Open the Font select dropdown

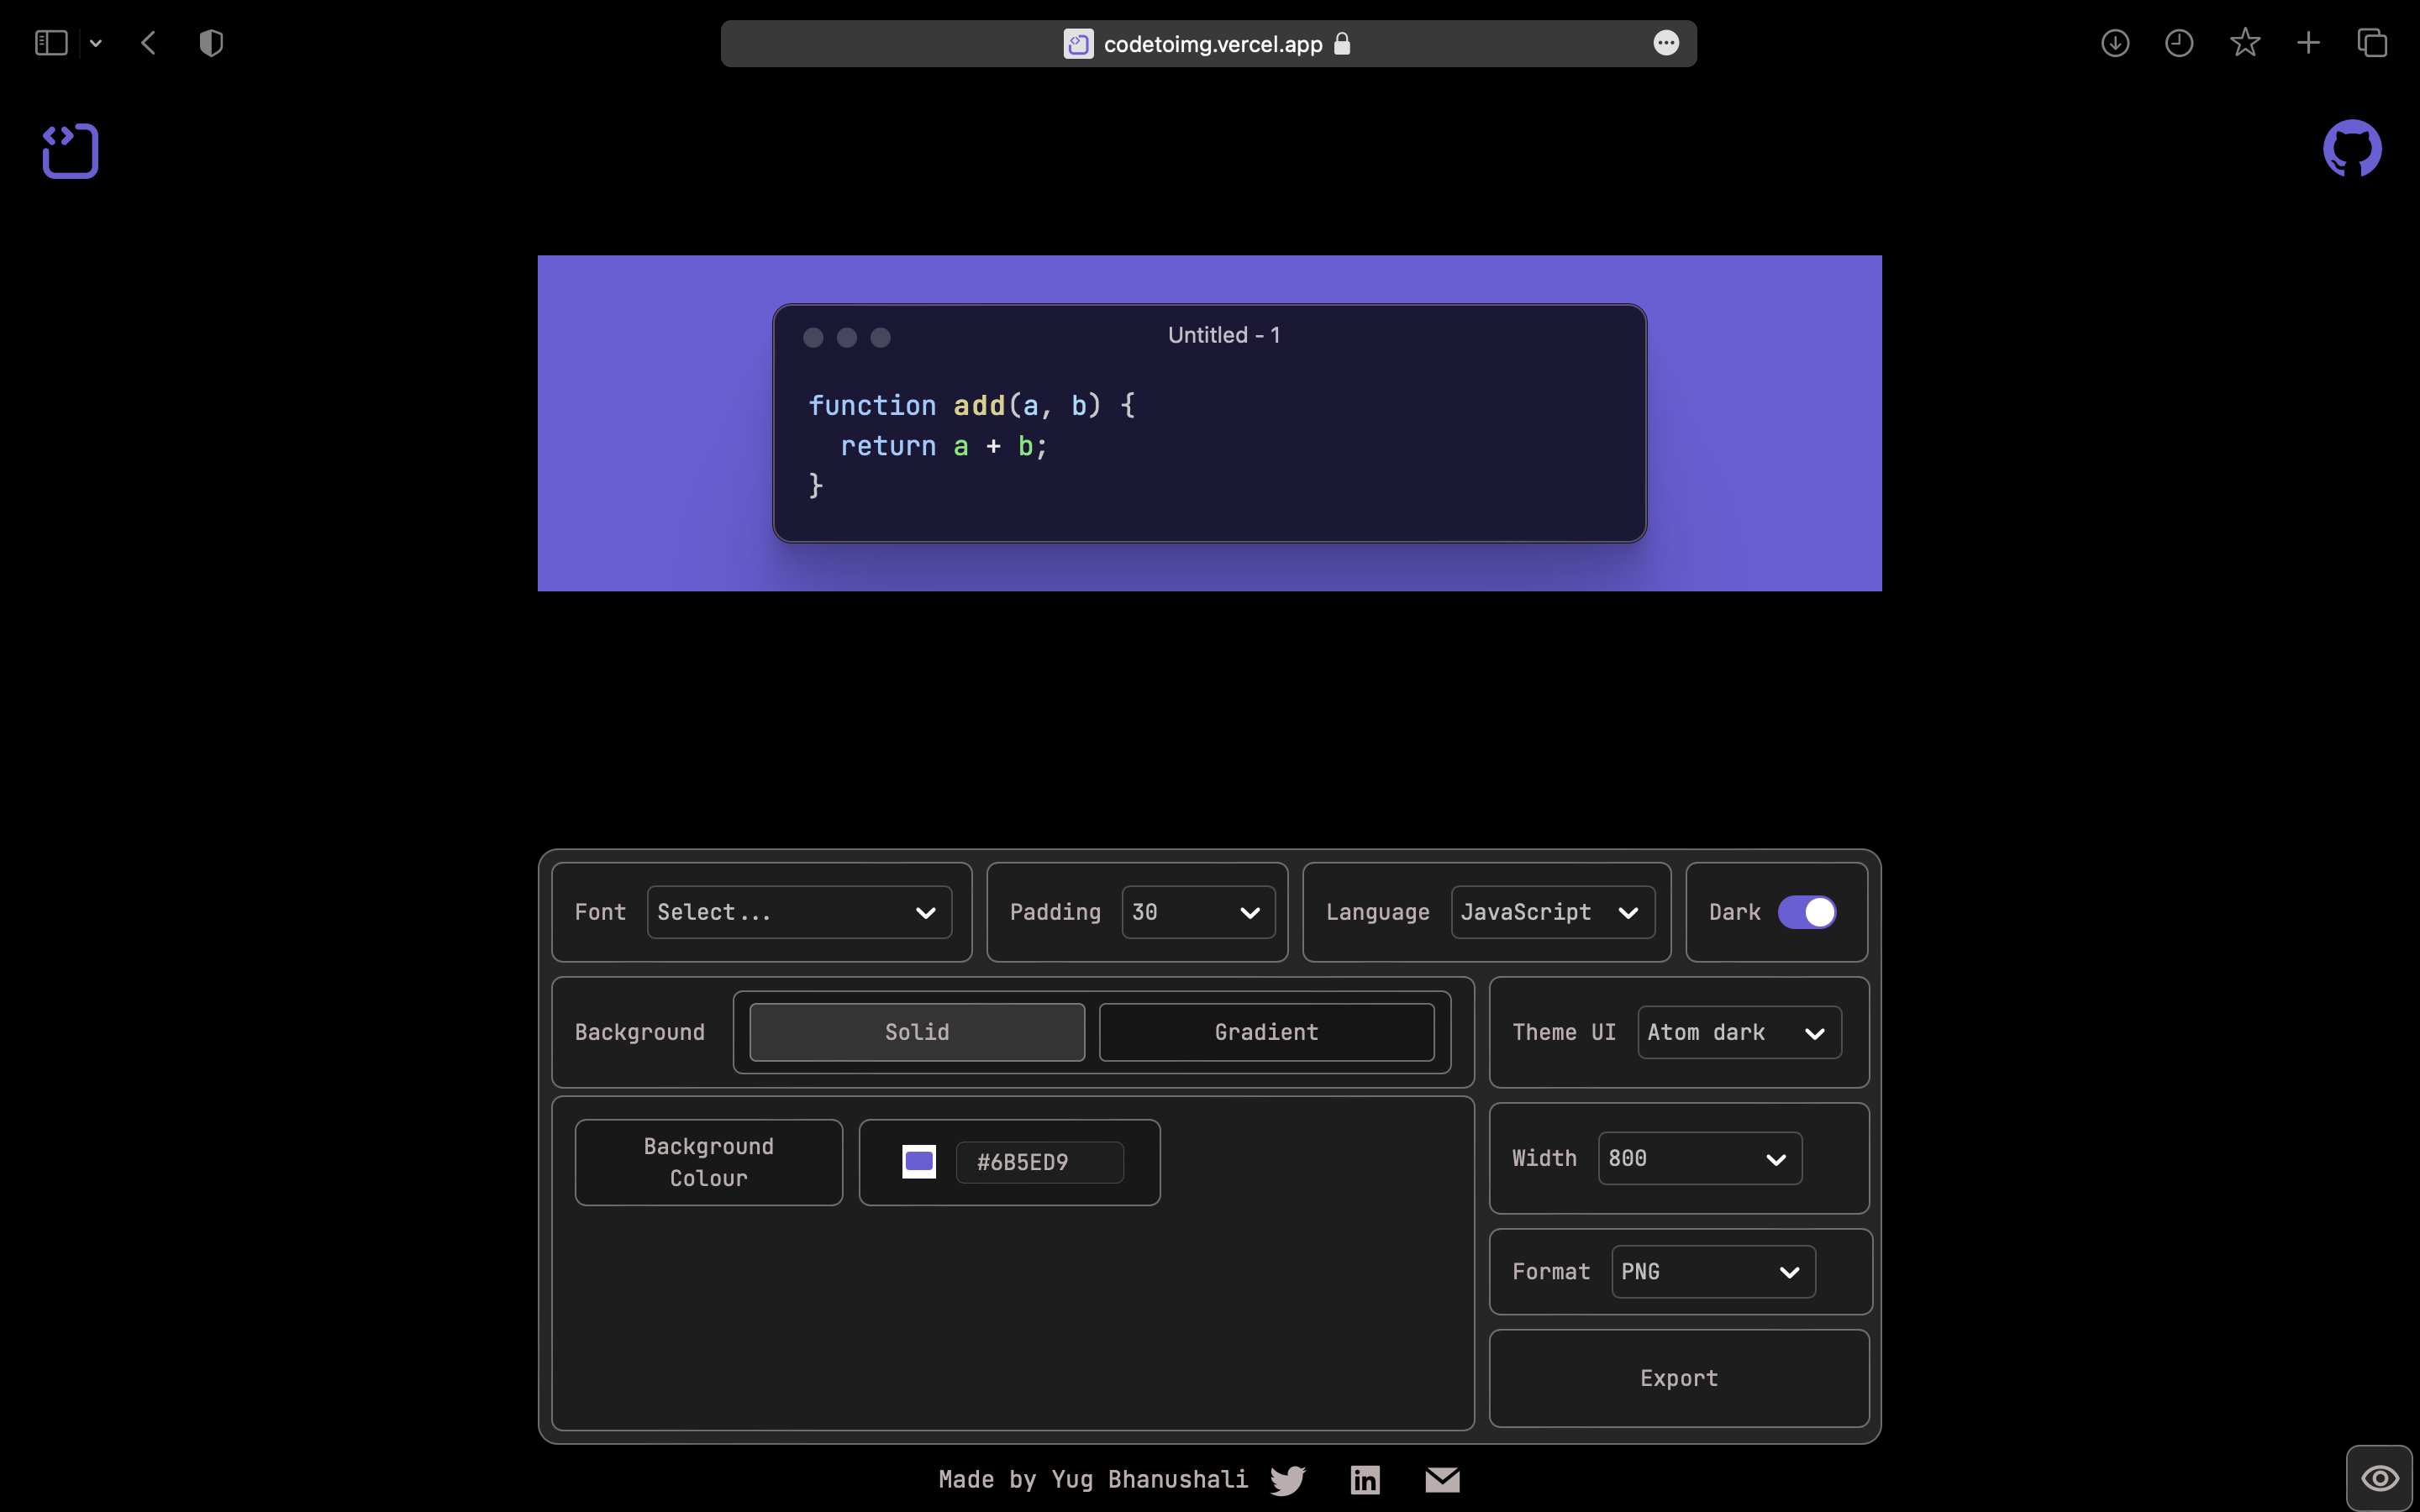point(798,912)
